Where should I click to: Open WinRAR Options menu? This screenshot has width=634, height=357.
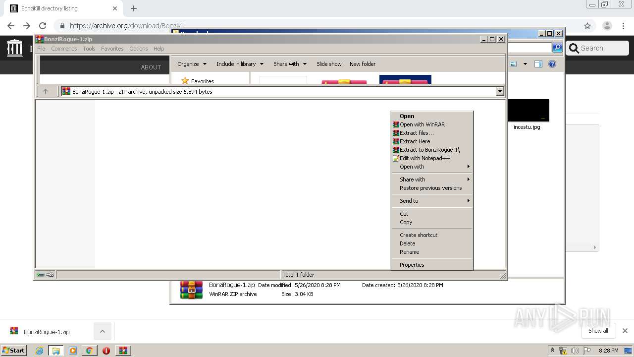tap(139, 49)
